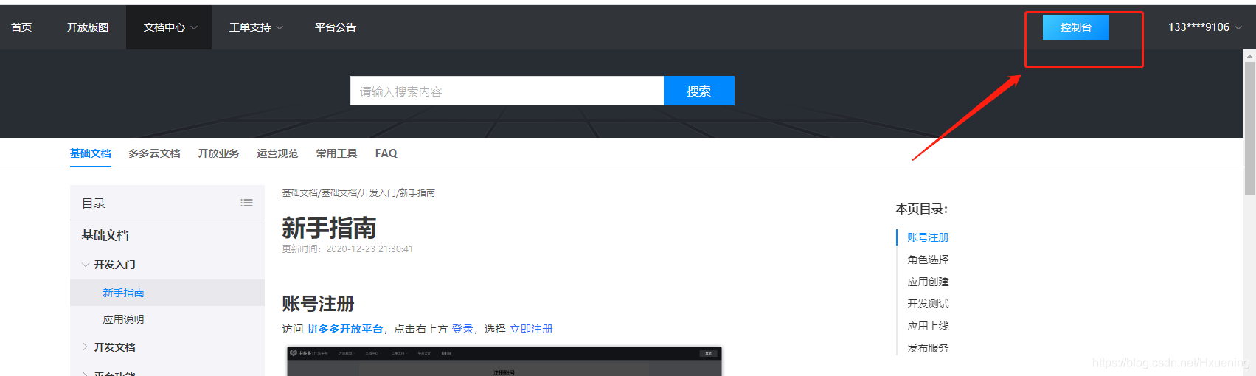Image resolution: width=1256 pixels, height=376 pixels.
Task: Switch to the 运营规范 tab
Action: click(278, 153)
